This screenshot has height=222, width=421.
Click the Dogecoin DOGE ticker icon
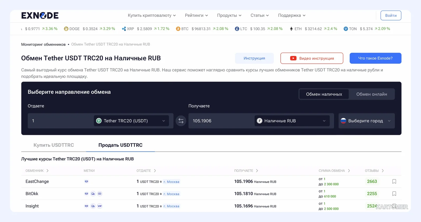[x=66, y=29]
